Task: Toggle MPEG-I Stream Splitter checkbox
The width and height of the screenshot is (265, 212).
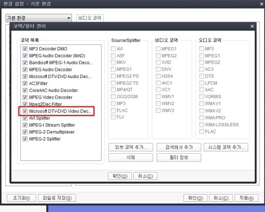Action: point(25,125)
